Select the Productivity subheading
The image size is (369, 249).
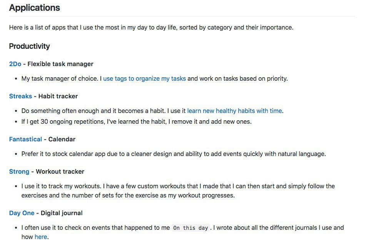click(x=30, y=46)
